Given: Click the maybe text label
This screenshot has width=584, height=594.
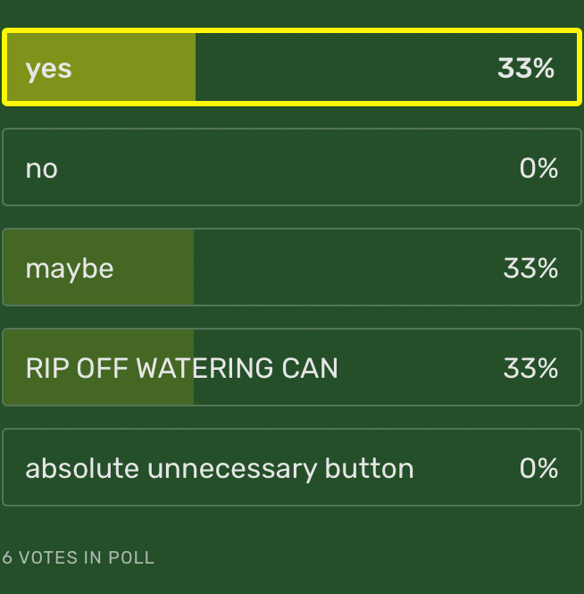Looking at the screenshot, I should coord(70,270).
